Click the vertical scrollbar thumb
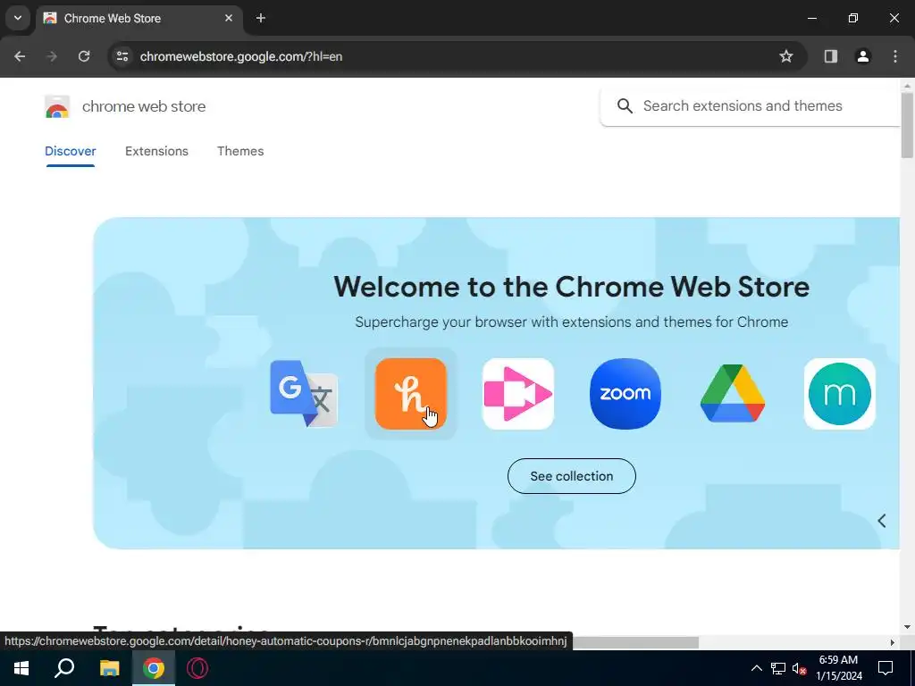 [x=907, y=125]
